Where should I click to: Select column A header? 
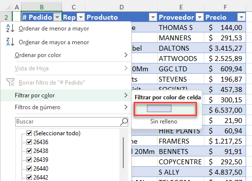17,7
